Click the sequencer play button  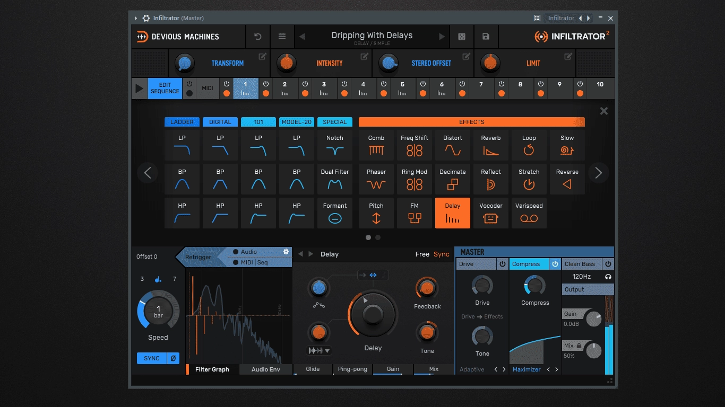(140, 89)
